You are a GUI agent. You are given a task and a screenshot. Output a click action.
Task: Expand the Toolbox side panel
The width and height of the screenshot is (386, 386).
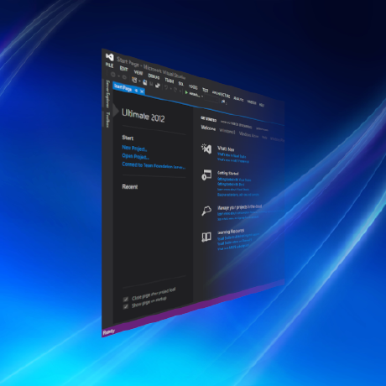point(107,119)
